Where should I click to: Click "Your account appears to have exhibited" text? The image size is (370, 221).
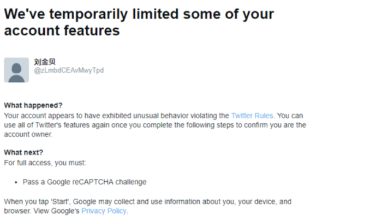coord(68,116)
